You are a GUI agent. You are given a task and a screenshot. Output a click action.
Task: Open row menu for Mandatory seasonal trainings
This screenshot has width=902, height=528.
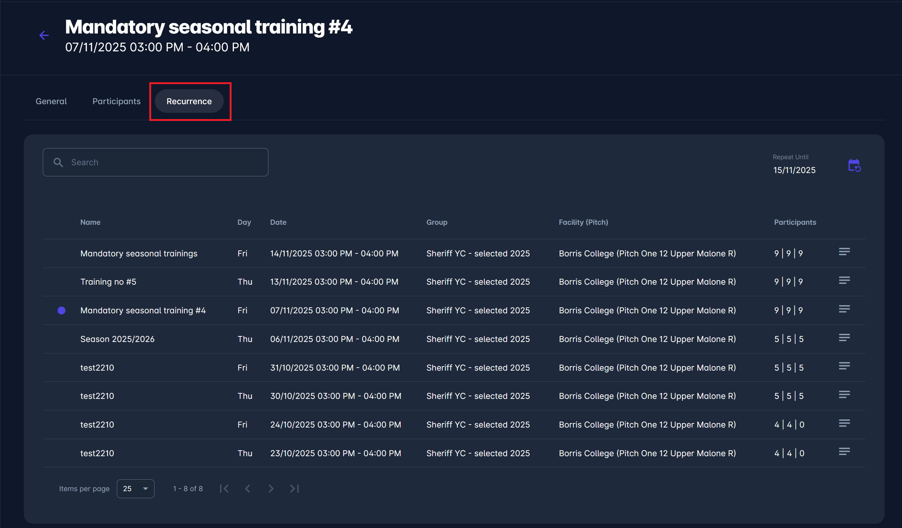(x=844, y=252)
